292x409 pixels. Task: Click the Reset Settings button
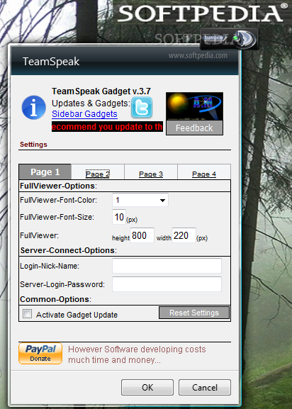(194, 313)
